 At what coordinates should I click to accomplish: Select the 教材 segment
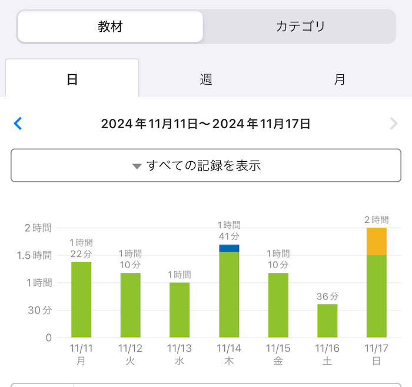coord(110,26)
